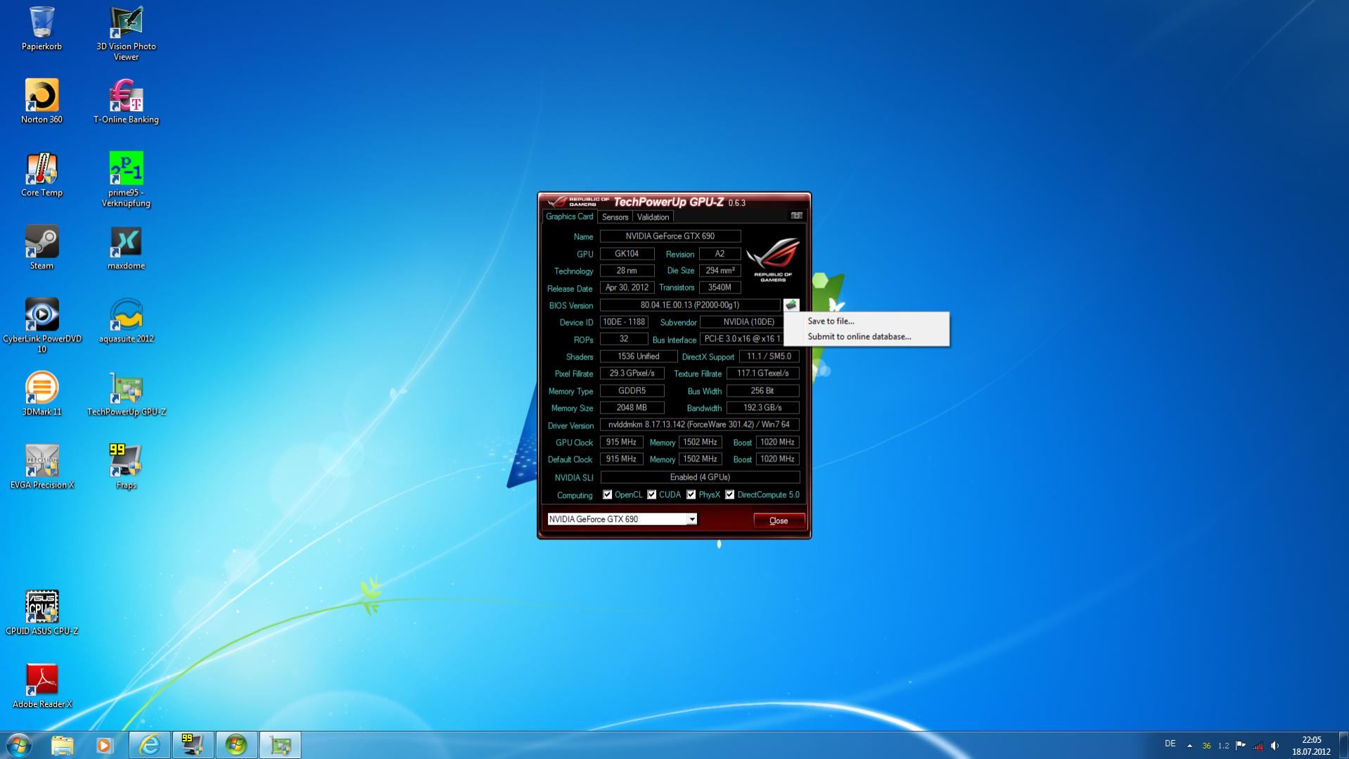Click the Die Size value 294 mm²

point(720,271)
